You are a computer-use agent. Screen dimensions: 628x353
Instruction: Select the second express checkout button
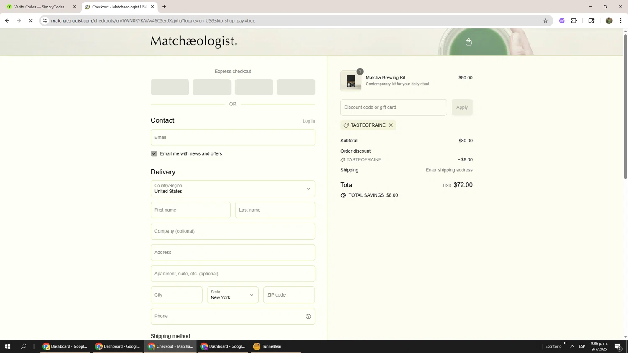tap(212, 87)
